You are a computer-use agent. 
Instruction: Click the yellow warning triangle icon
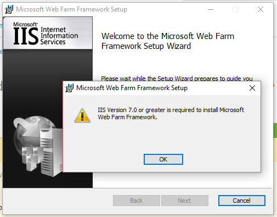click(x=82, y=115)
